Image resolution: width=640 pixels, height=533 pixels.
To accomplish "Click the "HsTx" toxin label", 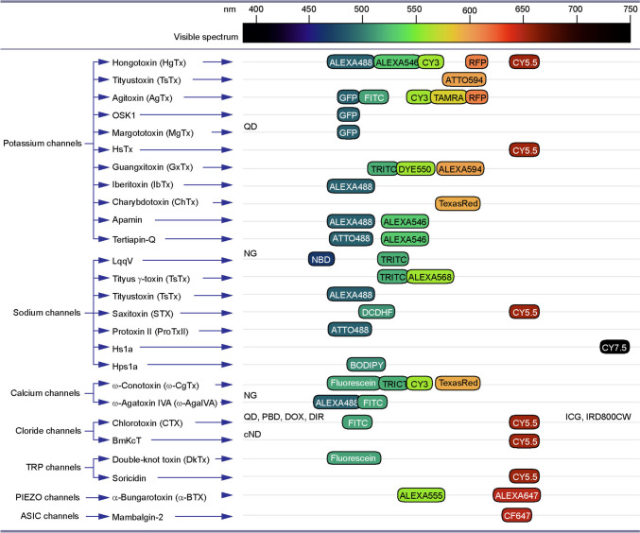I will (123, 149).
